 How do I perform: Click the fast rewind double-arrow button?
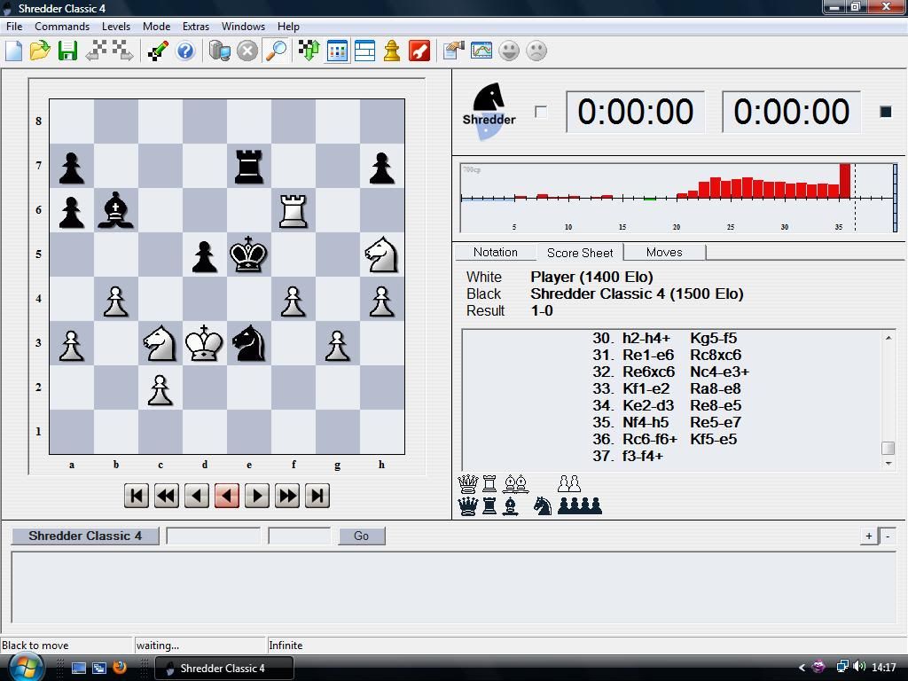(x=167, y=496)
